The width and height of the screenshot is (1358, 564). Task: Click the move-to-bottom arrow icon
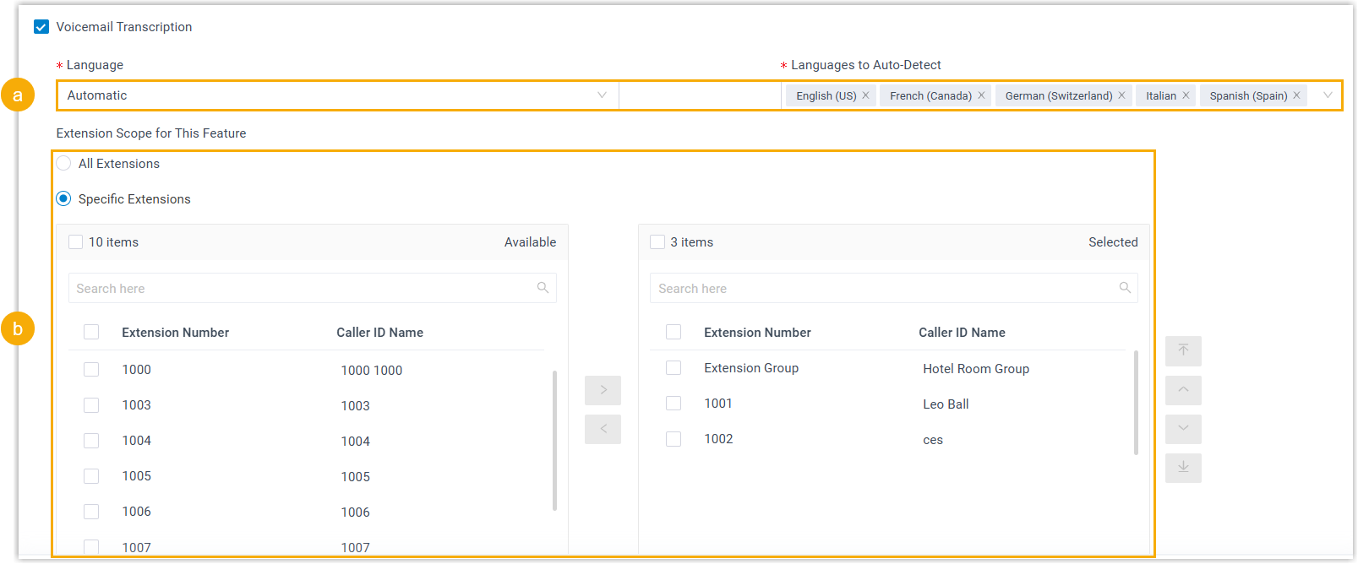pyautogui.click(x=1183, y=468)
